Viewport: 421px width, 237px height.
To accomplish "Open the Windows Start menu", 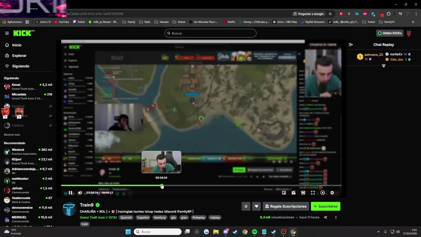I will (x=128, y=232).
